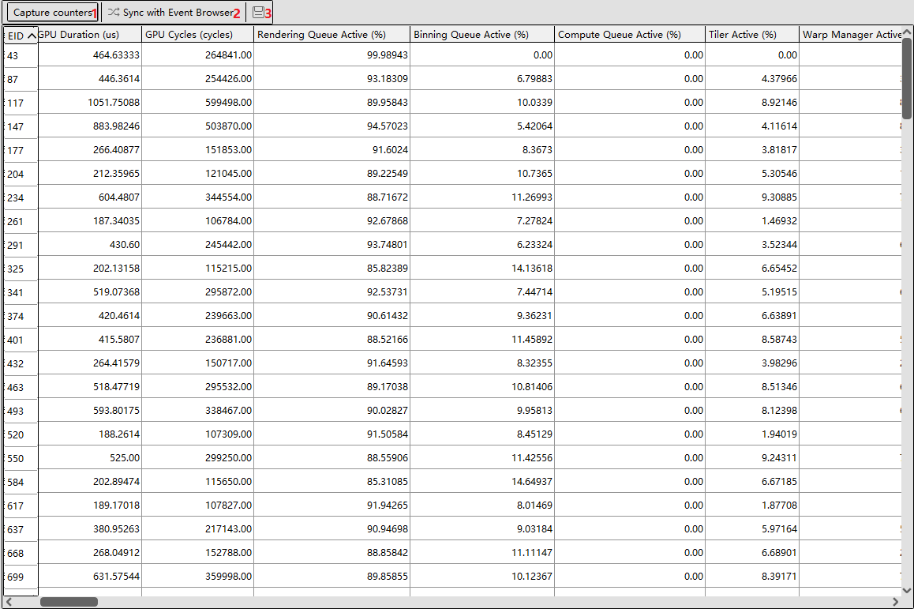The height and width of the screenshot is (609, 914).
Task: Click Binning Queue value 6.79883
Action: point(534,79)
